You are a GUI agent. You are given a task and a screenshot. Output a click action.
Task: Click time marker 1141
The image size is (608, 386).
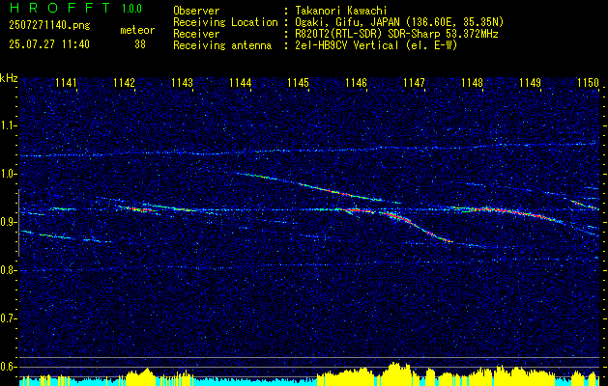(x=67, y=83)
